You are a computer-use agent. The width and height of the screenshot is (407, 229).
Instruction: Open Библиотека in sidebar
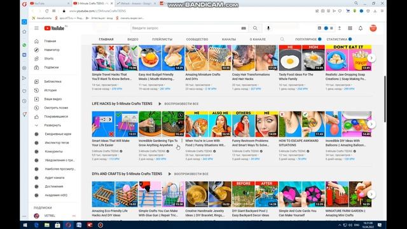[53, 81]
